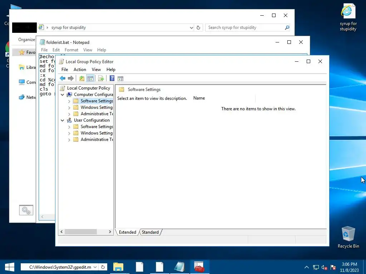The width and height of the screenshot is (366, 274).
Task: Select Local Computer Policy root node
Action: [x=89, y=88]
